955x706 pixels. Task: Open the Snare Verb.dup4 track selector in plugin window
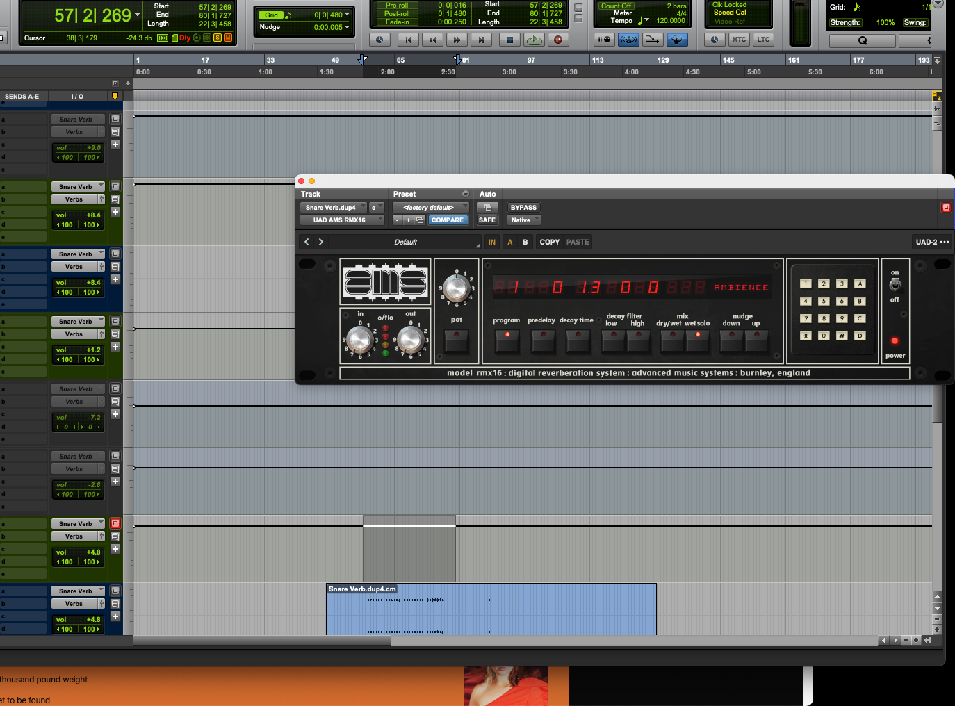(x=333, y=208)
